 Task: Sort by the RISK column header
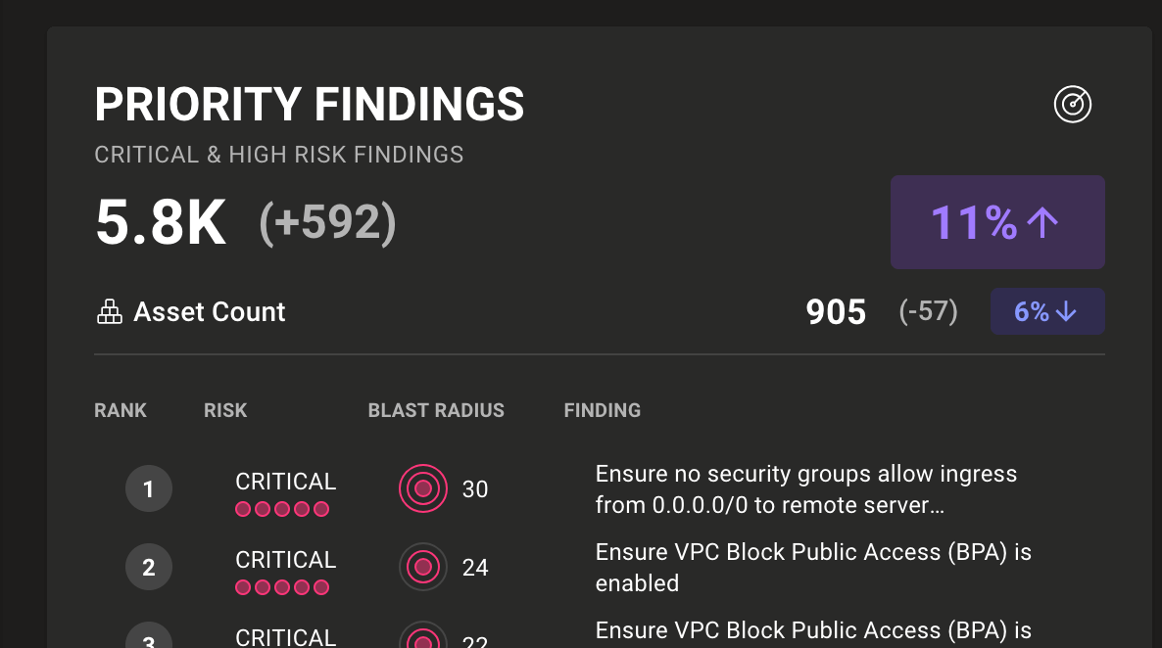[x=225, y=410]
